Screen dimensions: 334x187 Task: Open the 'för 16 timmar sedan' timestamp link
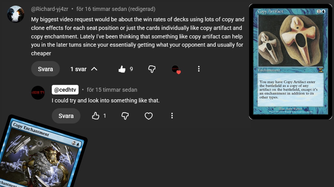pyautogui.click(x=102, y=9)
